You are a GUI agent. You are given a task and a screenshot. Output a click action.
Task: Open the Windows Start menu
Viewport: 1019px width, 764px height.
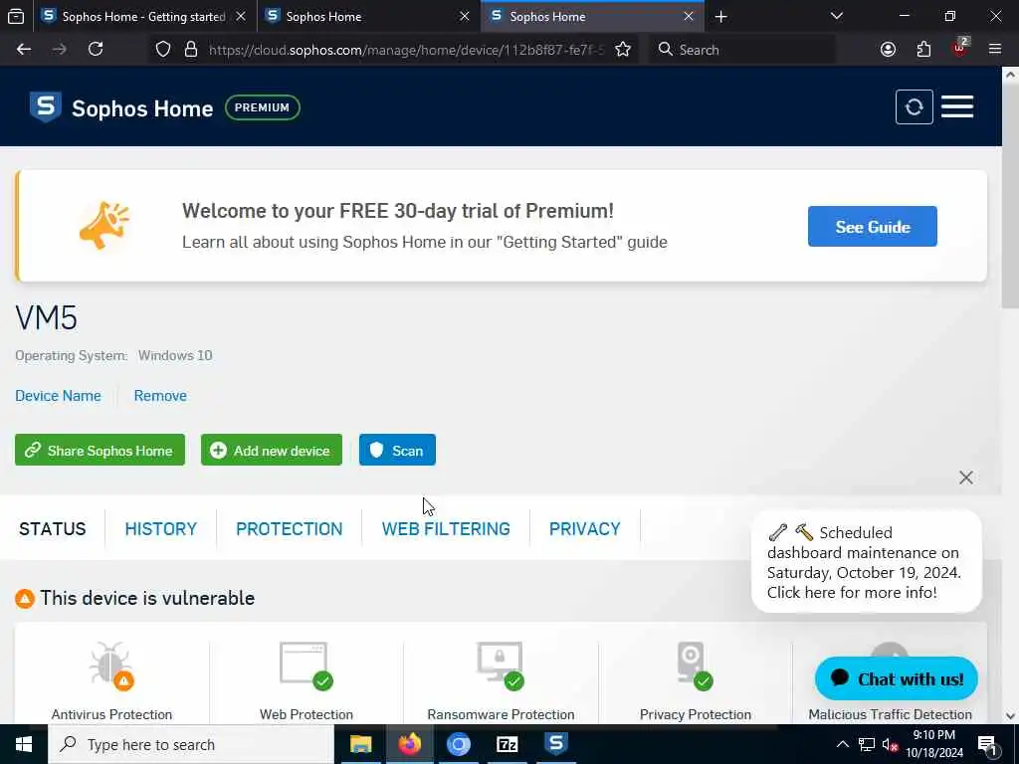[x=24, y=744]
